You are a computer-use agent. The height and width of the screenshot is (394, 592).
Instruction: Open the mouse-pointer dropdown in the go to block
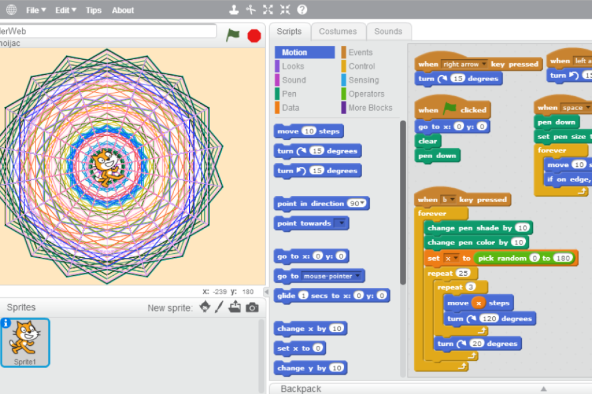pyautogui.click(x=358, y=276)
